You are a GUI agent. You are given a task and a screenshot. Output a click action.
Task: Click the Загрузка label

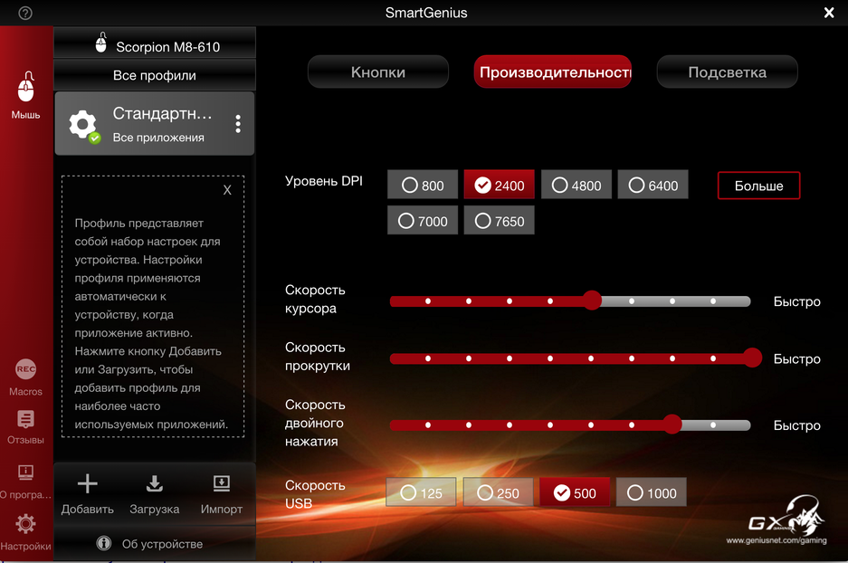pos(155,510)
